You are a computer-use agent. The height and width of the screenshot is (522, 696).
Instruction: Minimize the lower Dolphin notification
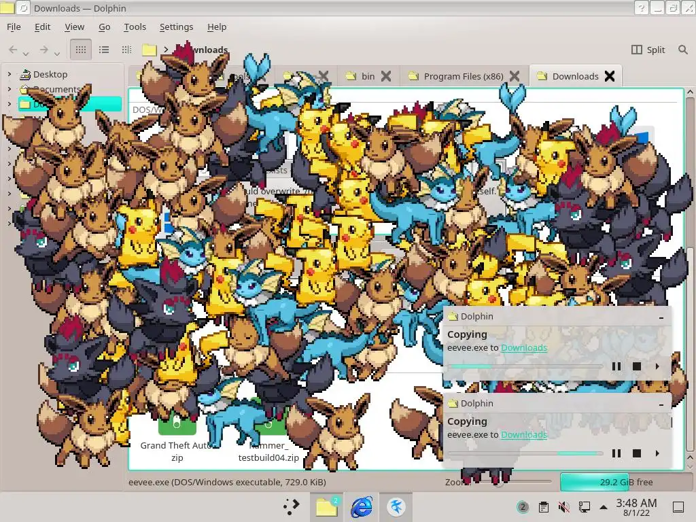(x=661, y=404)
